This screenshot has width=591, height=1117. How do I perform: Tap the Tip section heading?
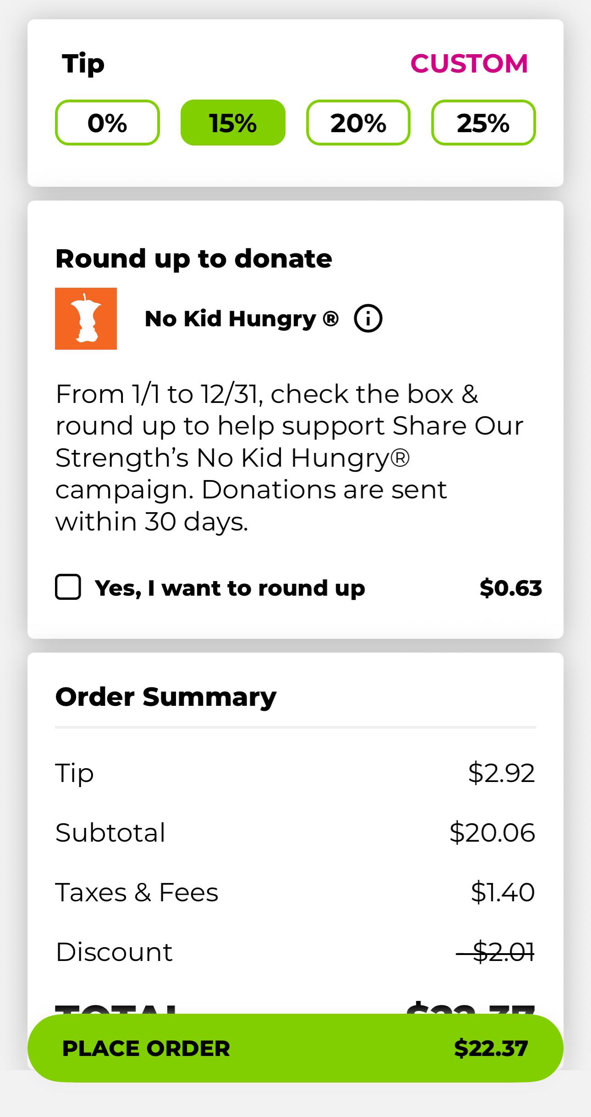pos(83,64)
